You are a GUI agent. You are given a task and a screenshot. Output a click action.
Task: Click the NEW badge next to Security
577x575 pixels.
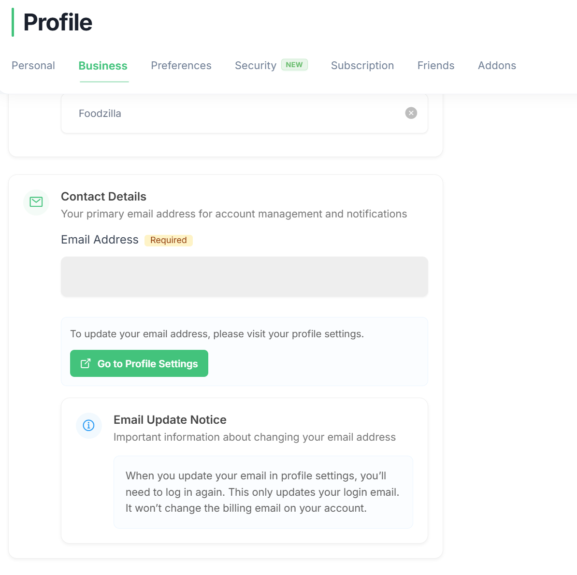point(294,65)
